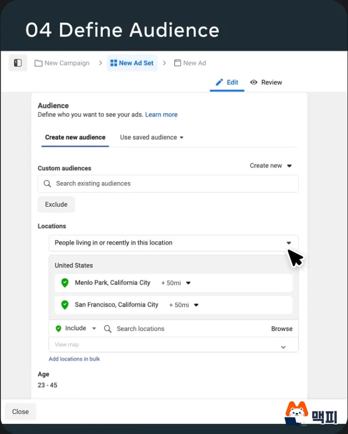The image size is (348, 434).
Task: Open the Include dropdown
Action: tap(76, 328)
